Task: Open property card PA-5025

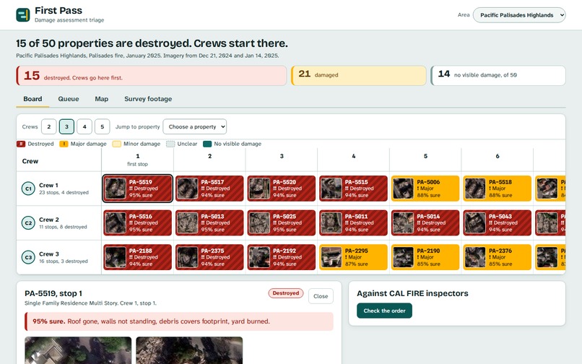Action: tap(282, 223)
